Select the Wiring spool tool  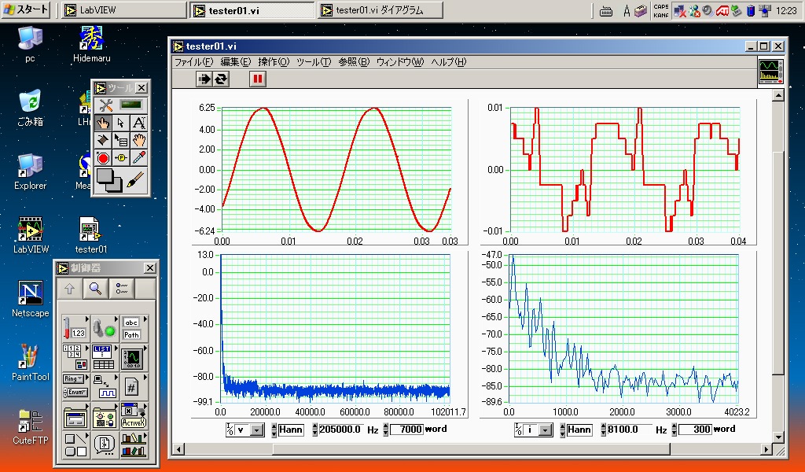[103, 141]
